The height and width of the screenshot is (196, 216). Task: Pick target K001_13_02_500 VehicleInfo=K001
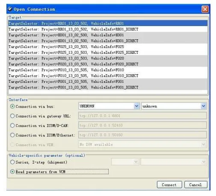click(108, 35)
